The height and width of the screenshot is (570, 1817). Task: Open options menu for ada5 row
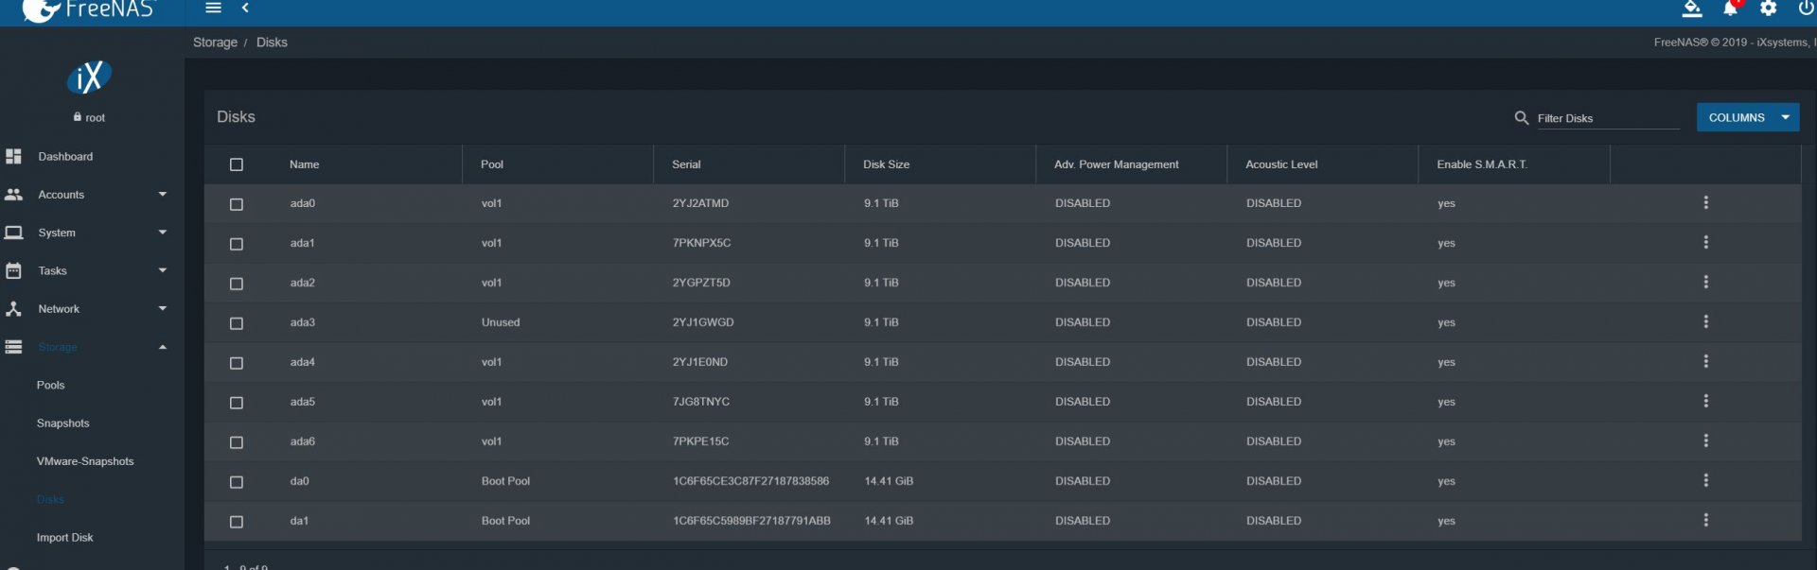[x=1705, y=402]
